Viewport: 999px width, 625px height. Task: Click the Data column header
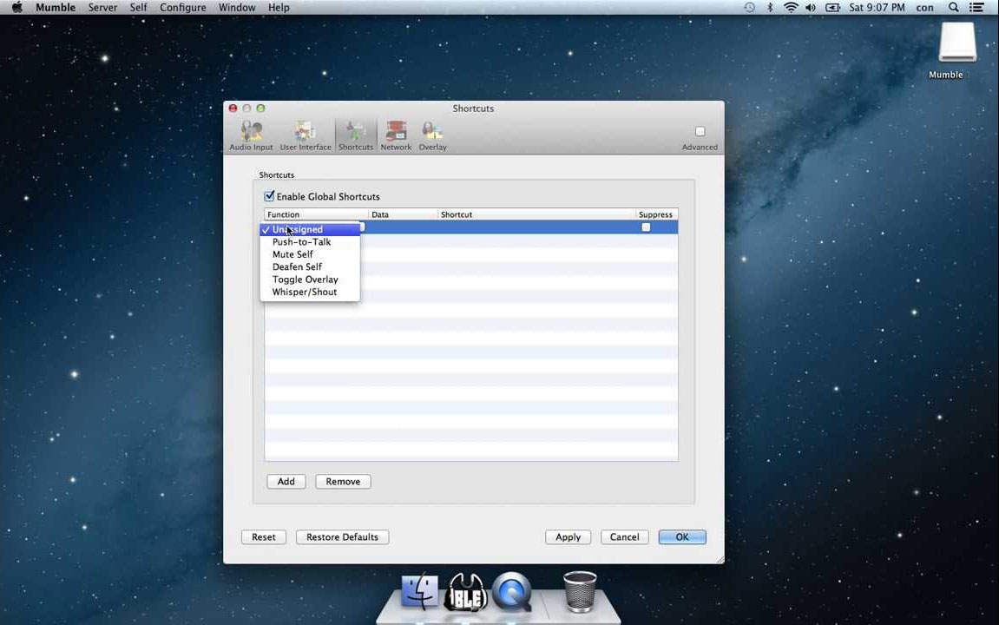click(404, 214)
